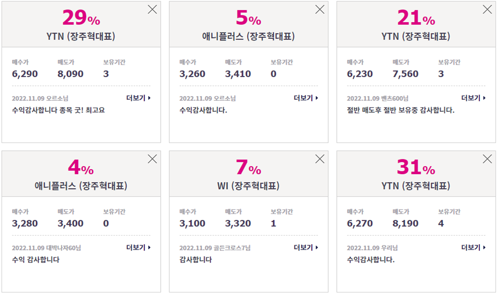Viewport: 498px width, 294px height.
Task: Open 더보기 on 대박나자60님's review
Action: [x=139, y=247]
